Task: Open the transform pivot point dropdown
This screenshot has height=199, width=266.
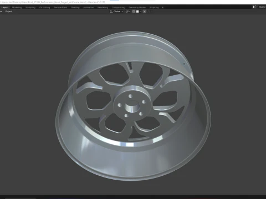Action: click(x=128, y=12)
